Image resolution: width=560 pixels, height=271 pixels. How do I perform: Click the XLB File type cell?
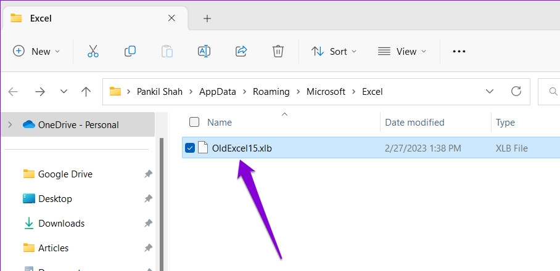click(511, 148)
